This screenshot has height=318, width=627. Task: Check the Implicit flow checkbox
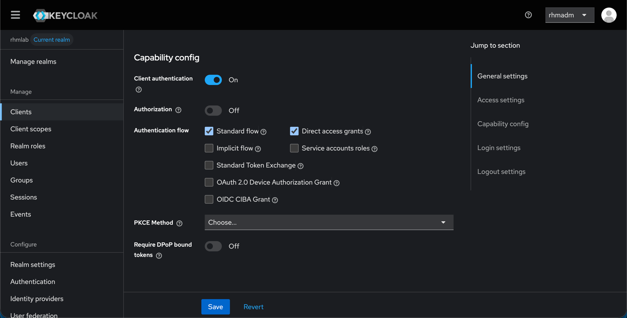tap(209, 148)
